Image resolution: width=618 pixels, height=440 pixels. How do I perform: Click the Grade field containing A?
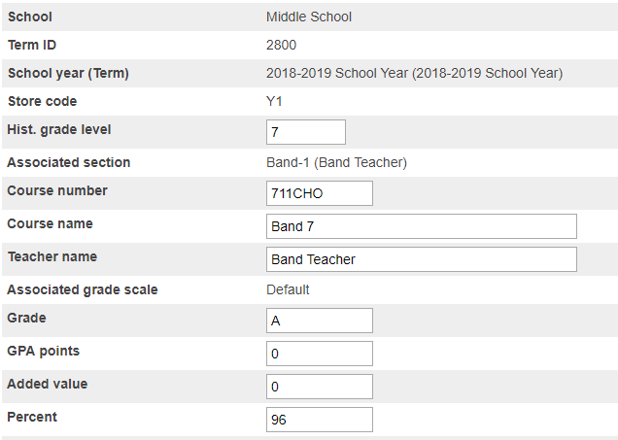click(x=319, y=321)
